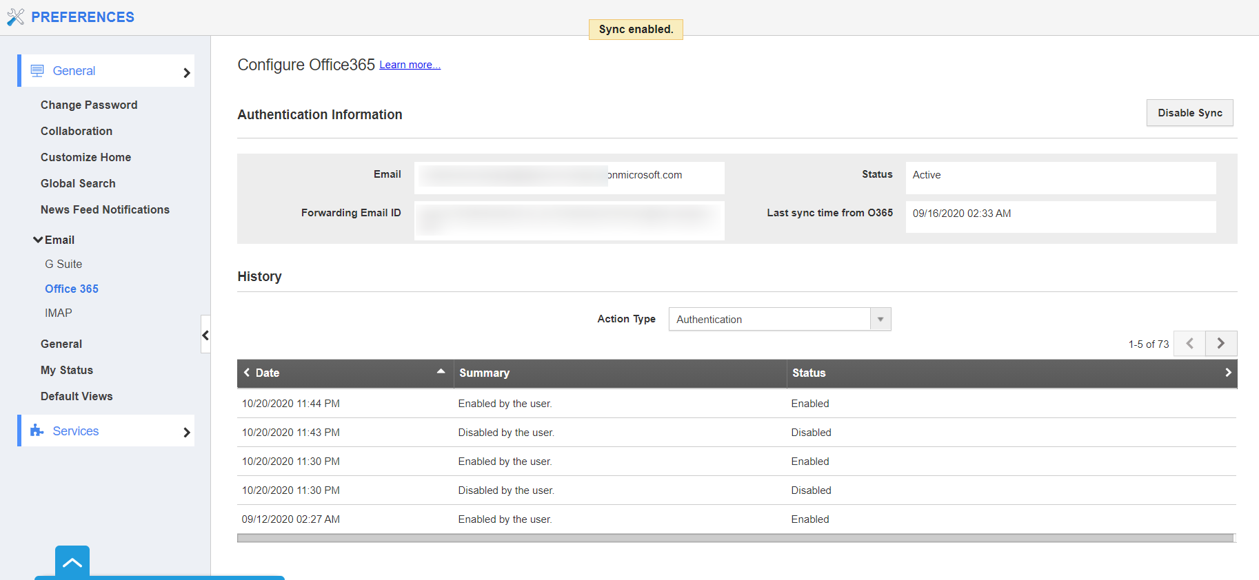Open Change Password settings
1259x580 pixels.
[x=89, y=105]
